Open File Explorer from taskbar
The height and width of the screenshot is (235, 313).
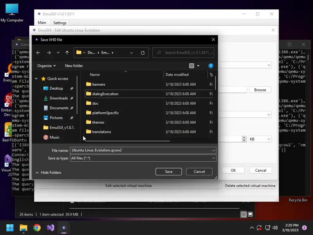pos(23,228)
